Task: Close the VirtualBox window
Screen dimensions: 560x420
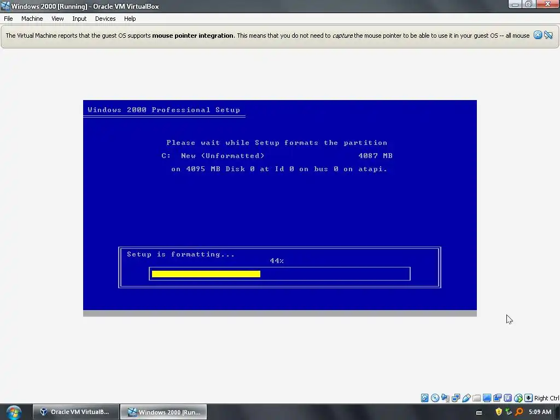Action: point(547,4)
